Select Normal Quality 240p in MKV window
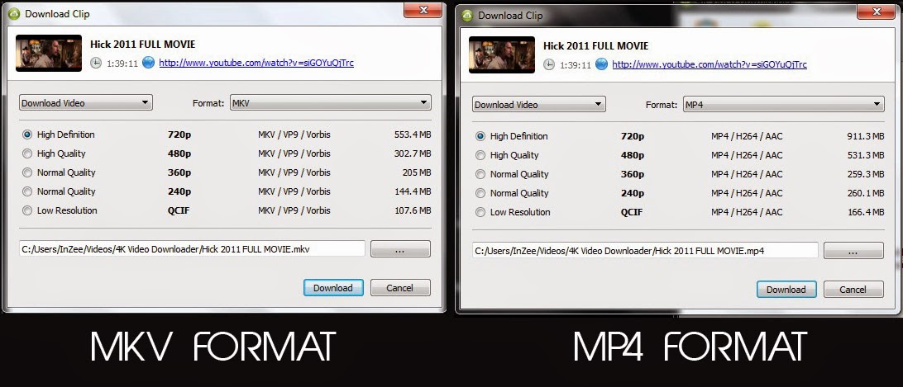Screen dimensions: 903x387 (x=27, y=191)
